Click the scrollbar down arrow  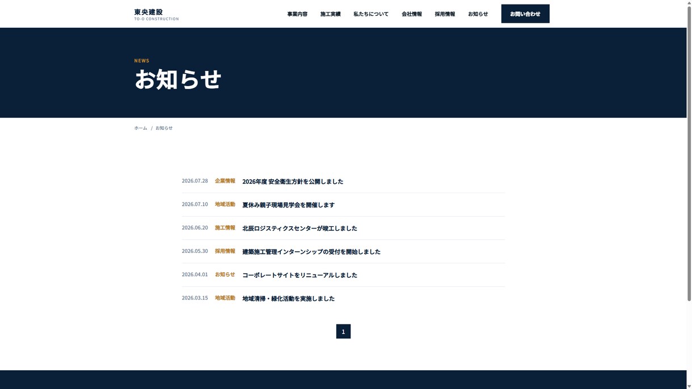[689, 386]
